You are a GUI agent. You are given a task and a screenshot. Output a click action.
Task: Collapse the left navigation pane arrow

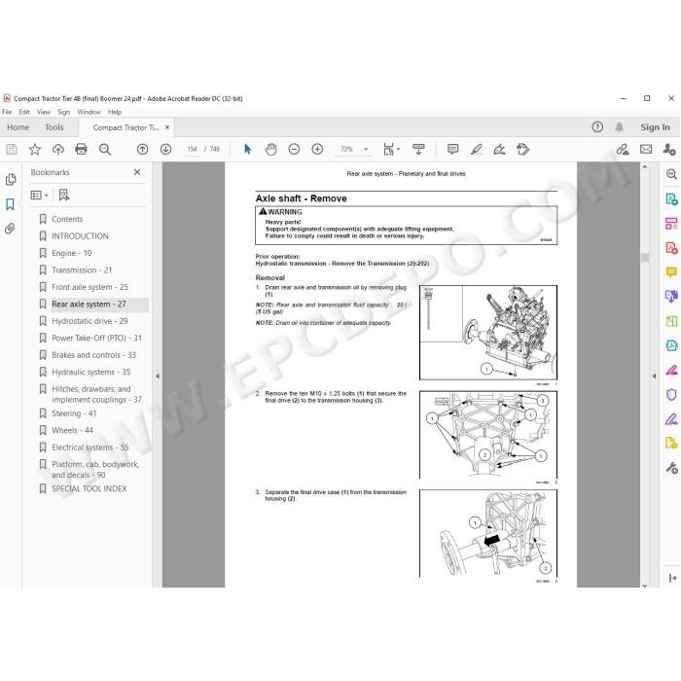click(x=158, y=376)
